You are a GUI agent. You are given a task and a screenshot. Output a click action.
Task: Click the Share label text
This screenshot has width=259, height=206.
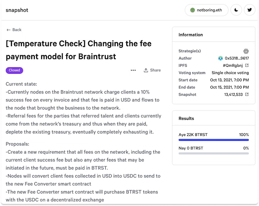pyautogui.click(x=155, y=70)
